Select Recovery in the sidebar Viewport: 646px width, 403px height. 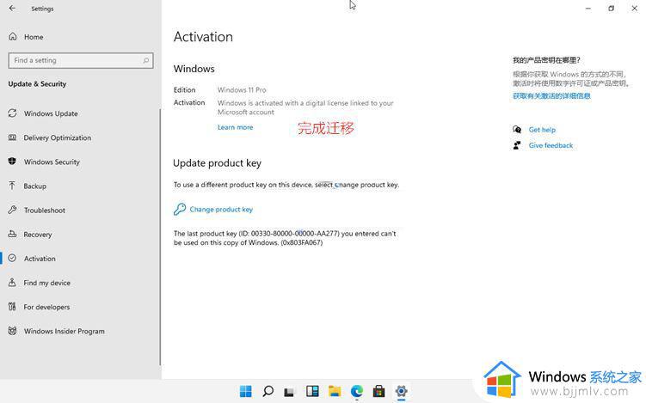(38, 235)
